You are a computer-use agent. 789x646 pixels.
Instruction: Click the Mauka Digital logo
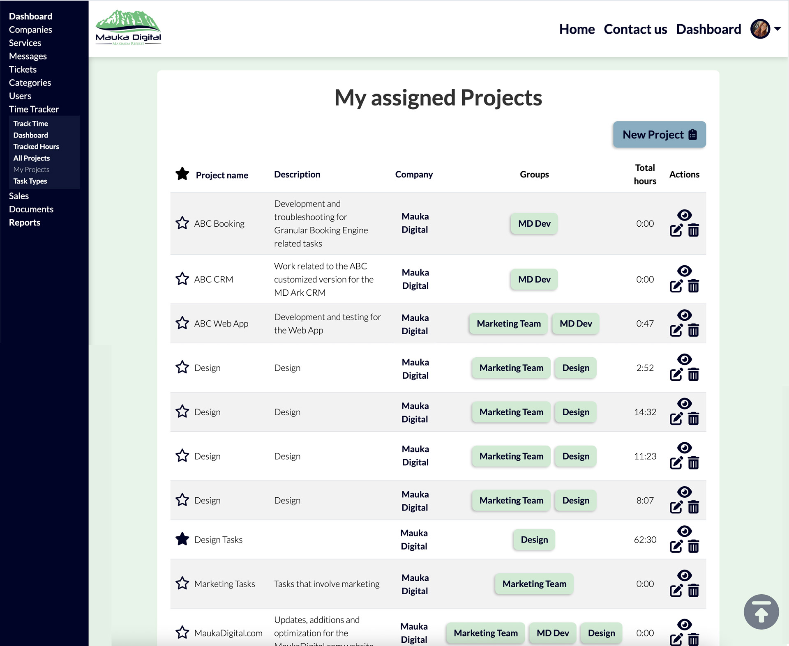tap(128, 28)
